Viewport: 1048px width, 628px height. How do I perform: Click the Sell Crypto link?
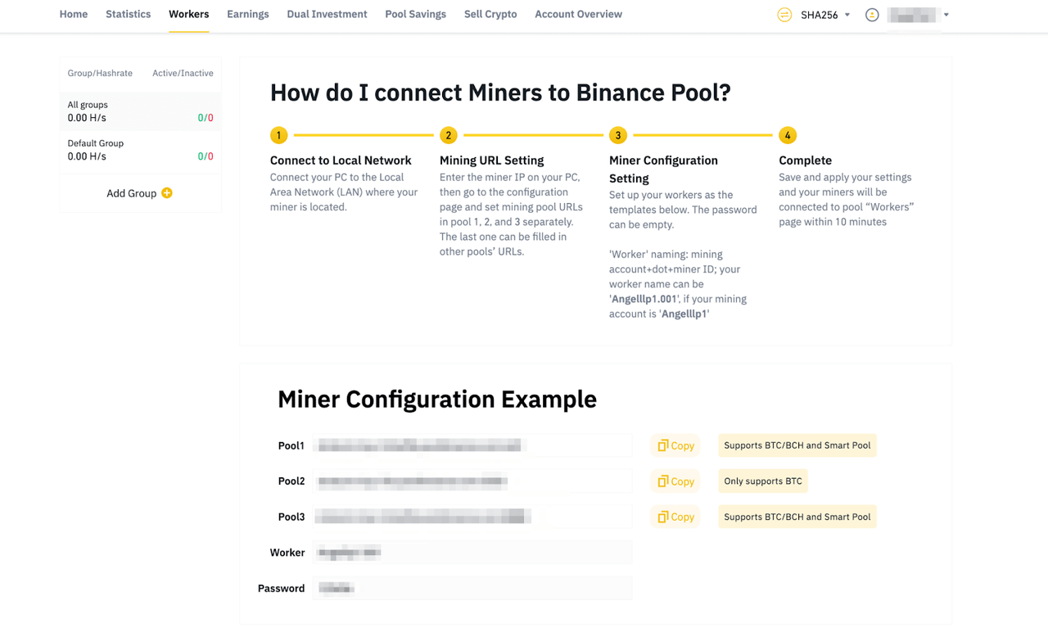click(490, 14)
